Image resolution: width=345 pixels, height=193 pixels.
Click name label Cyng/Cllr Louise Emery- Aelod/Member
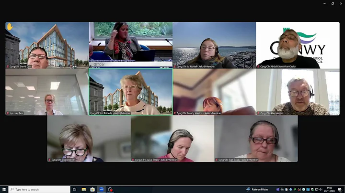pyautogui.click(x=156, y=160)
